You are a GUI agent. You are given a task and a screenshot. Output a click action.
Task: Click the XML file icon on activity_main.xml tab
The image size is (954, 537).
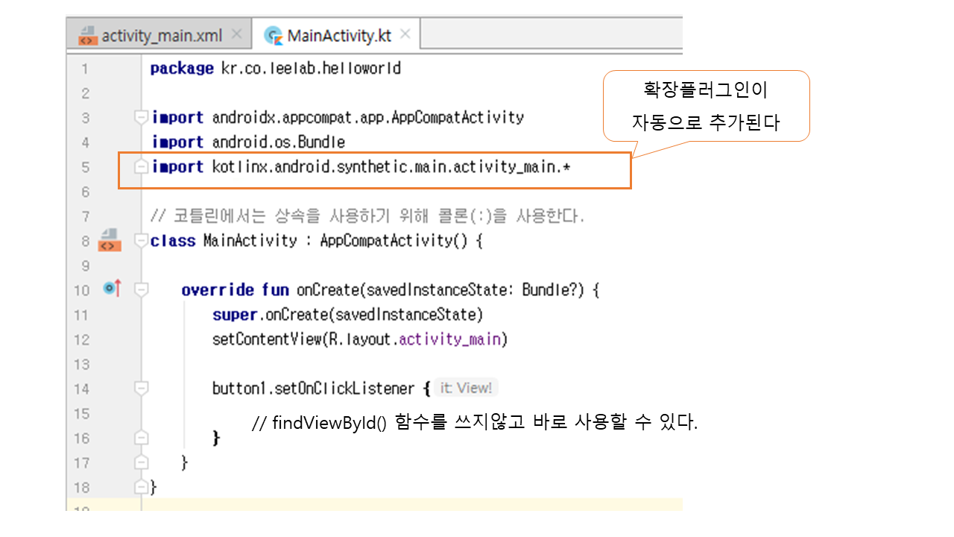[x=88, y=35]
